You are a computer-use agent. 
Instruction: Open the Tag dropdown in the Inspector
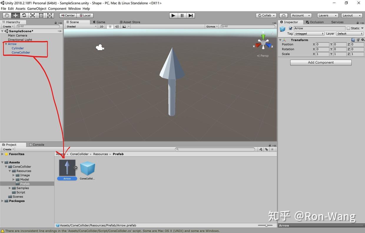[x=308, y=33]
